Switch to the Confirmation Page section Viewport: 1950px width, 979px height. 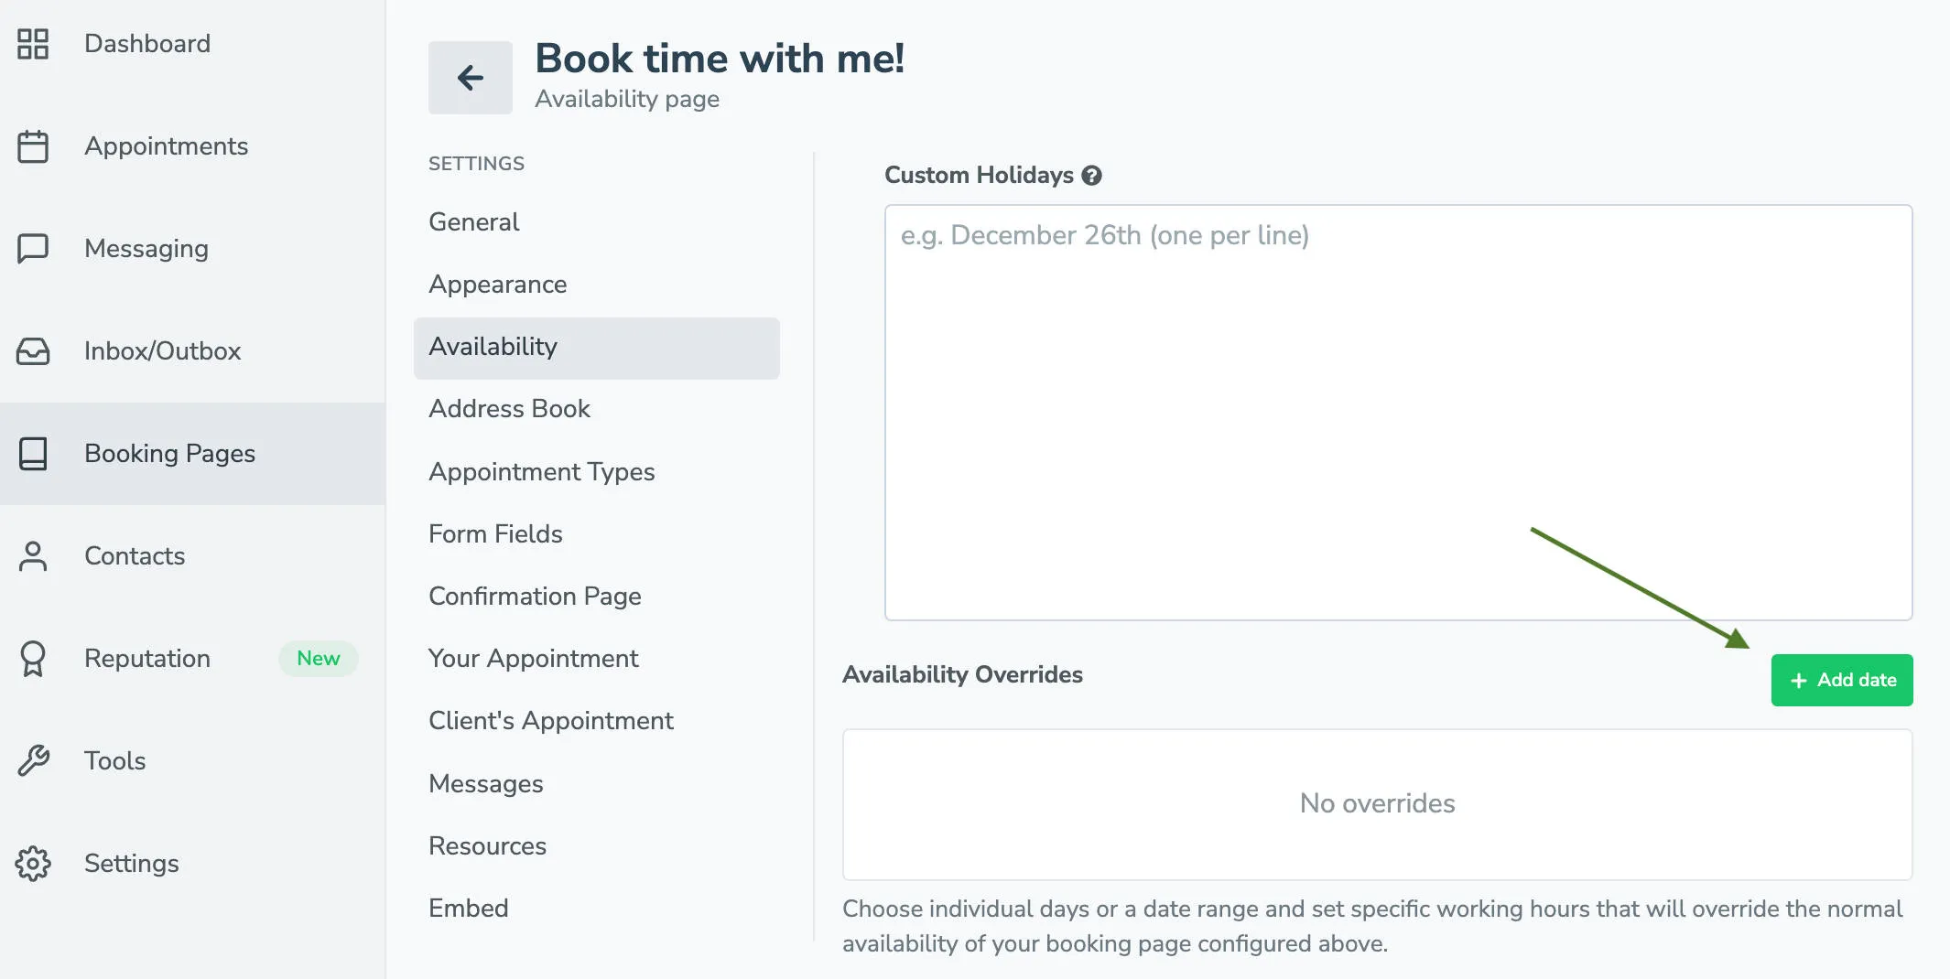(534, 596)
